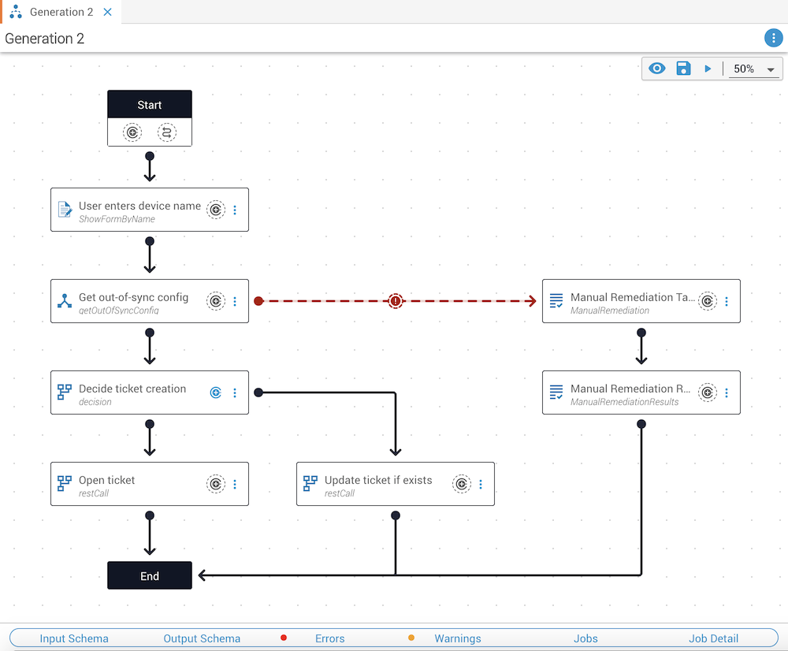Image resolution: width=788 pixels, height=651 pixels.
Task: Run workflow with the play icon
Action: [708, 69]
